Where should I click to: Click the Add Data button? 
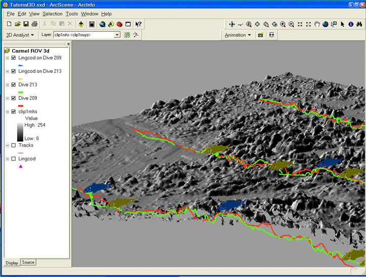click(81, 24)
